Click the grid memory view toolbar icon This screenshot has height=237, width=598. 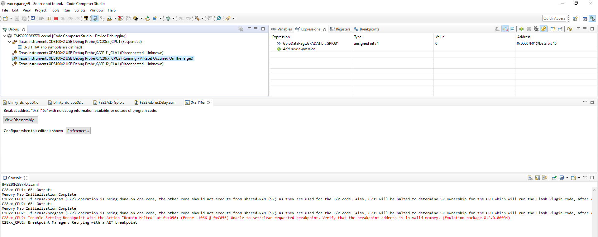pyautogui.click(x=86, y=18)
